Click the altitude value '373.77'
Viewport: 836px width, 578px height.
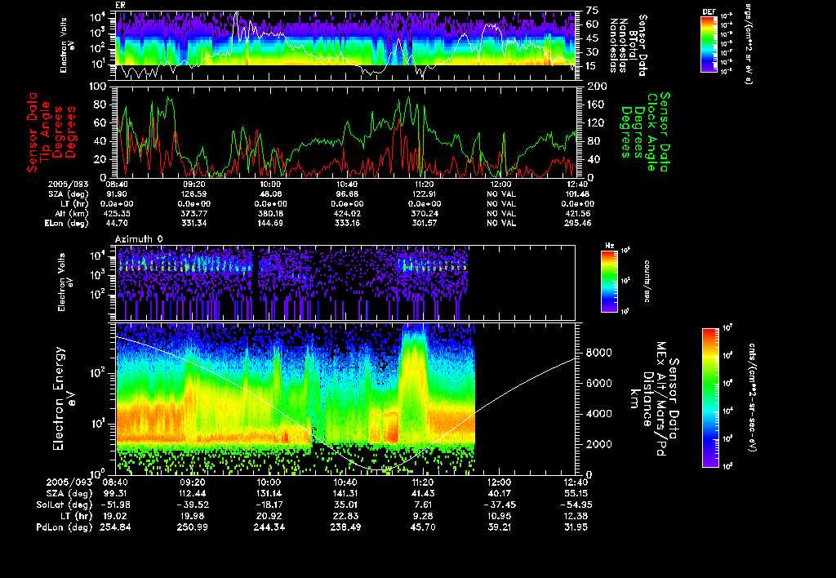(x=193, y=213)
